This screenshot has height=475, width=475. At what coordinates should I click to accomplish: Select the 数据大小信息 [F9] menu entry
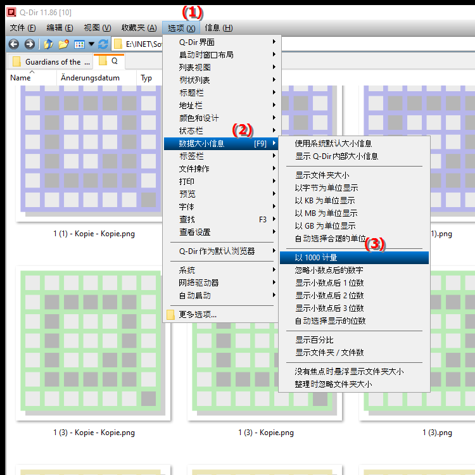pyautogui.click(x=221, y=143)
